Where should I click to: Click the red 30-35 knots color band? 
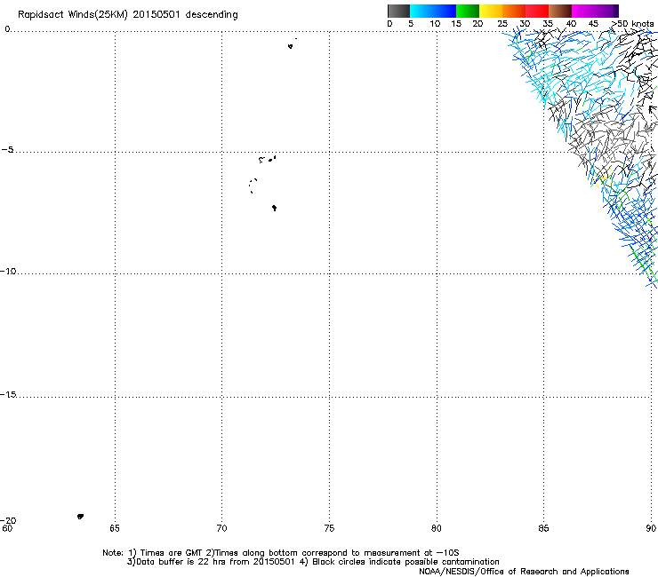pos(537,11)
